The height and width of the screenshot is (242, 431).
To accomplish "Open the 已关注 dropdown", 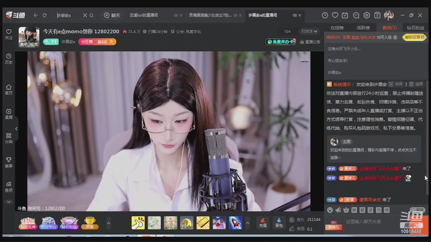I will pyautogui.click(x=309, y=32).
